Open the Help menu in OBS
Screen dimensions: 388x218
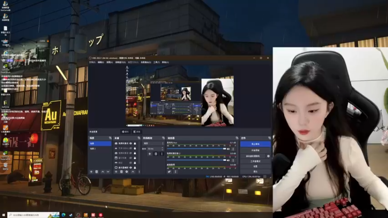pyautogui.click(x=165, y=62)
